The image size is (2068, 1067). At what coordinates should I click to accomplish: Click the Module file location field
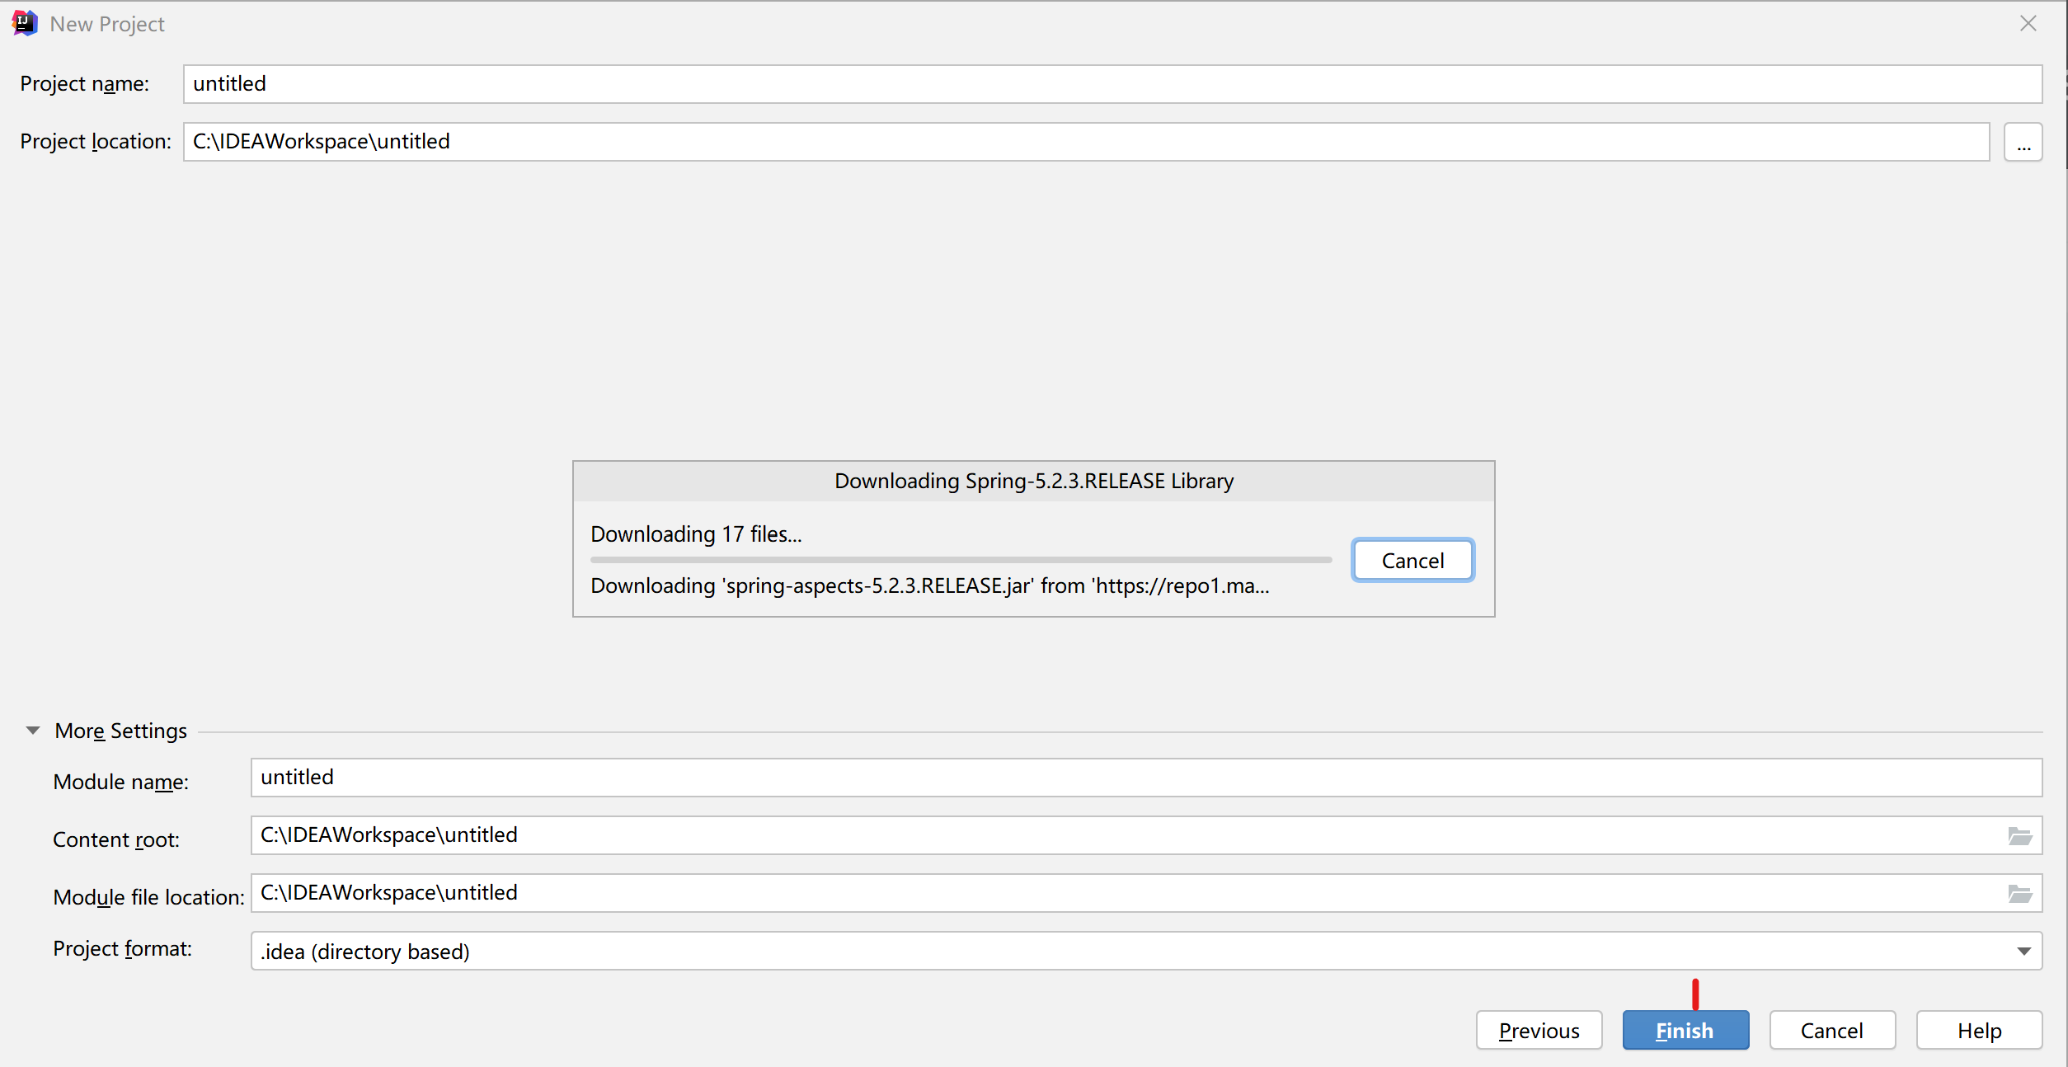(x=1146, y=893)
